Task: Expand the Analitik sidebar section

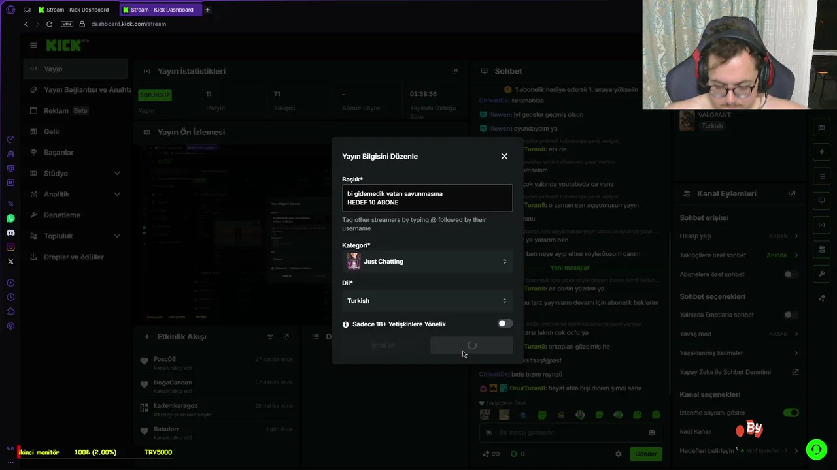Action: (75, 194)
